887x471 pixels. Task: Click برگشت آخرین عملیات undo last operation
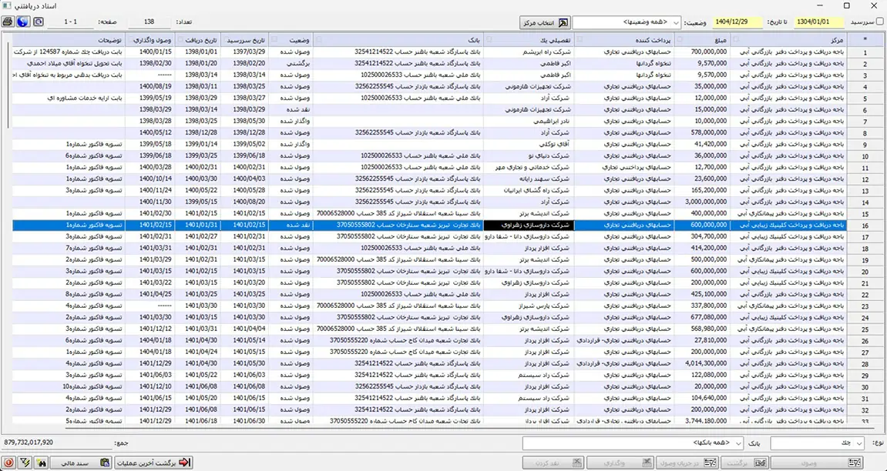153,463
